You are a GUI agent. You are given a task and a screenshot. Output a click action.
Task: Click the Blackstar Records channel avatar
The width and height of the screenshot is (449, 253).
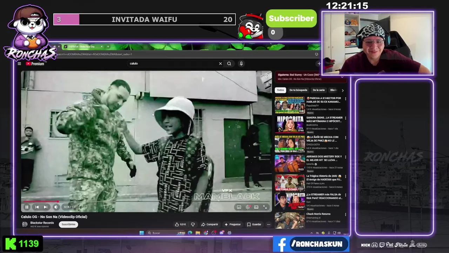25,224
